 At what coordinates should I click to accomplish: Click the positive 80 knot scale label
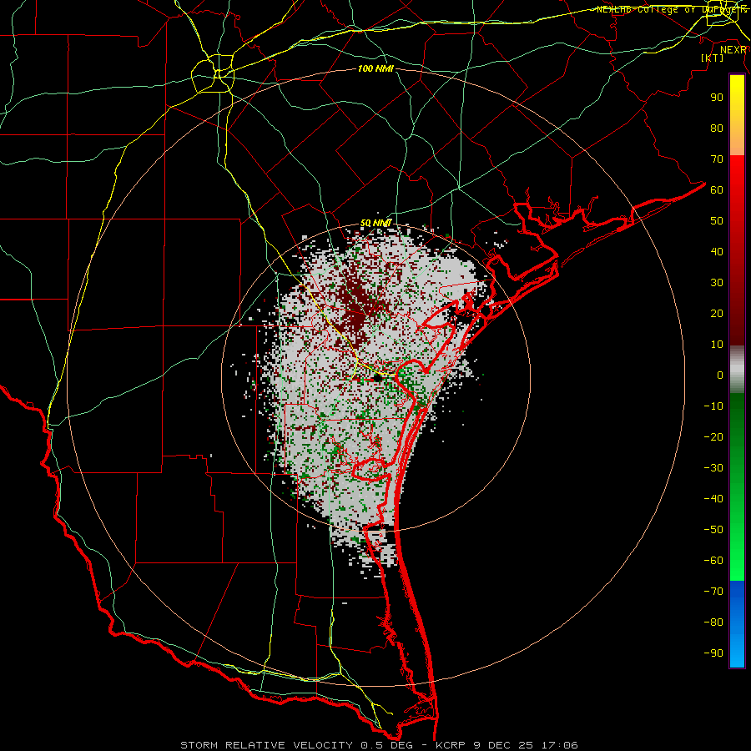tap(717, 129)
